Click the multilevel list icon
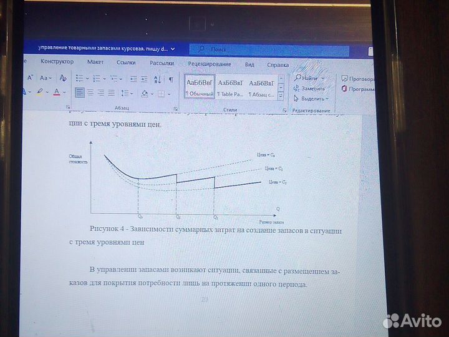This screenshot has width=449, height=337. pyautogui.click(x=114, y=79)
